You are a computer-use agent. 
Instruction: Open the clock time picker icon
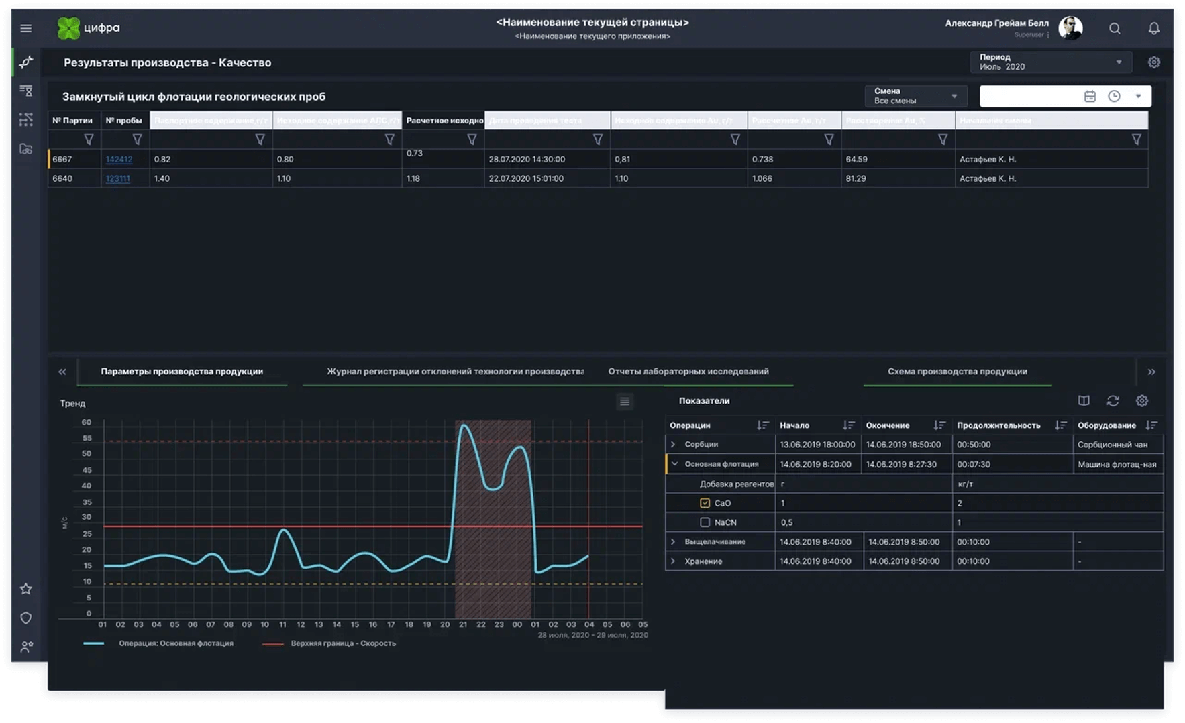click(x=1114, y=96)
